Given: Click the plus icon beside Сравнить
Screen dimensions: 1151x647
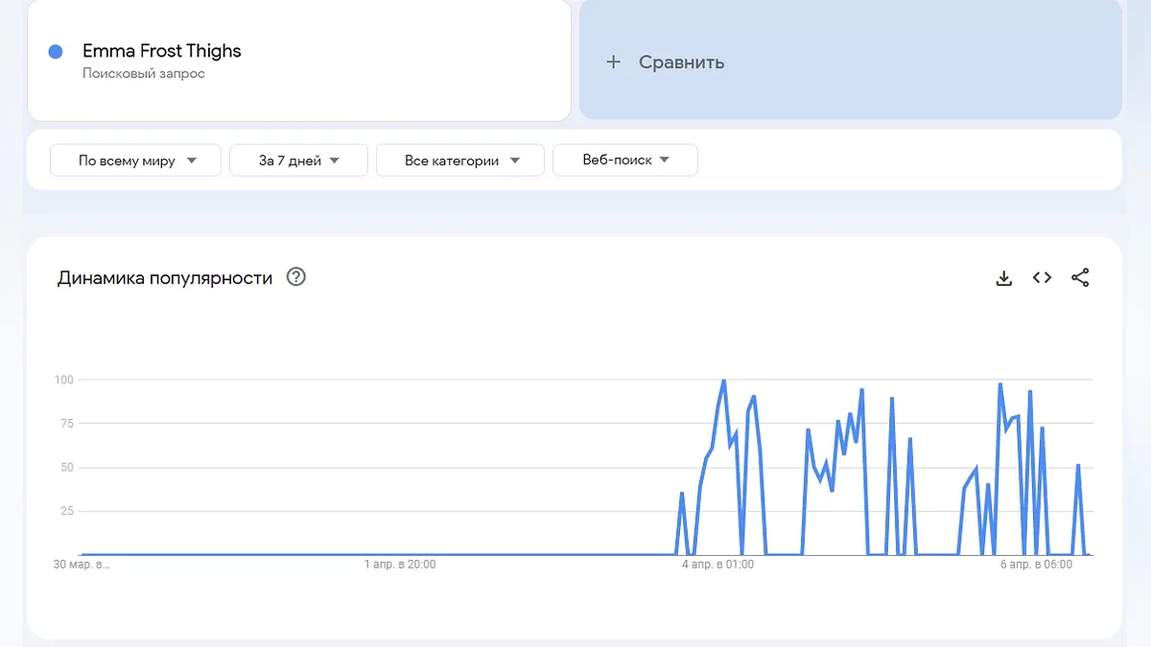Looking at the screenshot, I should tap(614, 62).
